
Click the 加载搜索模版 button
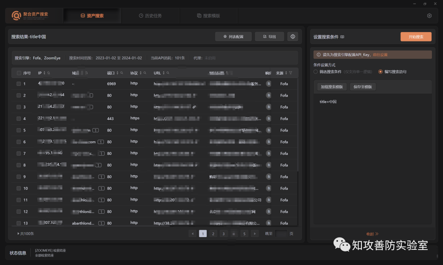point(332,87)
